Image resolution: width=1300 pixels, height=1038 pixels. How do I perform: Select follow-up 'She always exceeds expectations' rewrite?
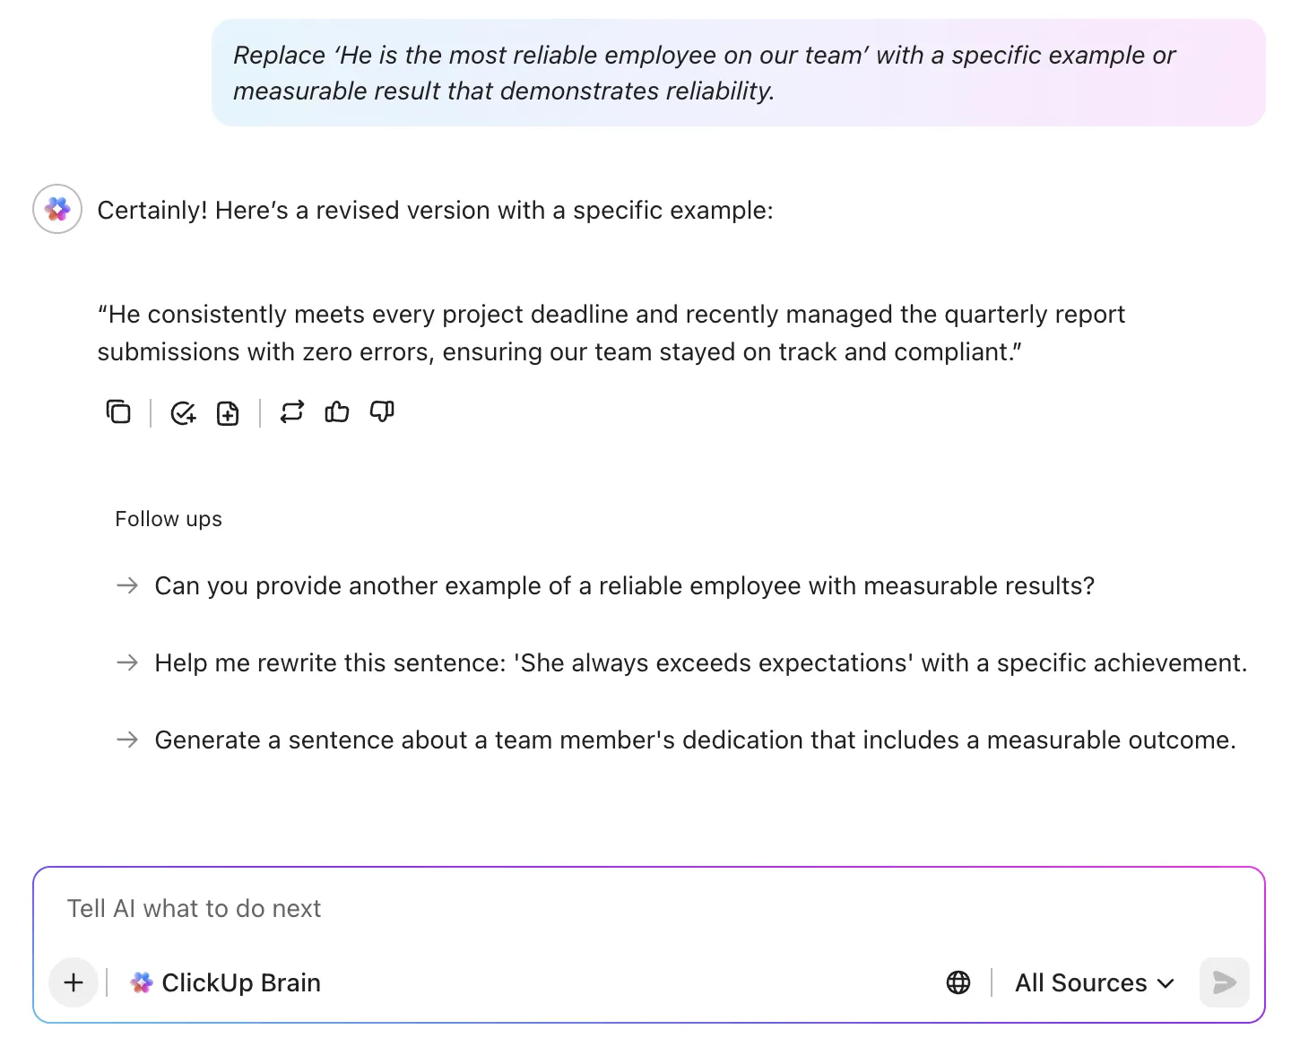700,662
